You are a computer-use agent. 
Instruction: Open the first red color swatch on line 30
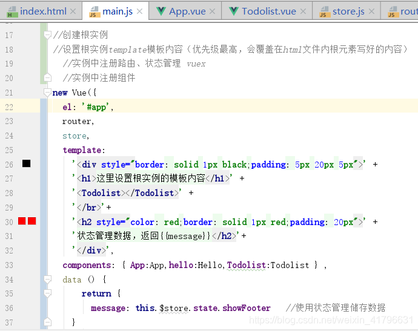(x=22, y=221)
